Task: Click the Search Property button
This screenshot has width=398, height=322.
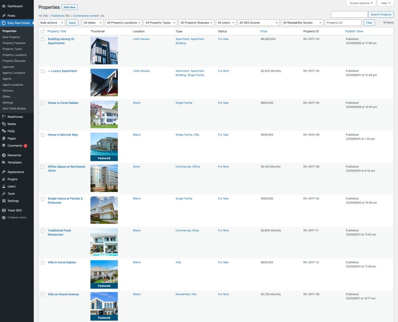Action: coord(381,14)
